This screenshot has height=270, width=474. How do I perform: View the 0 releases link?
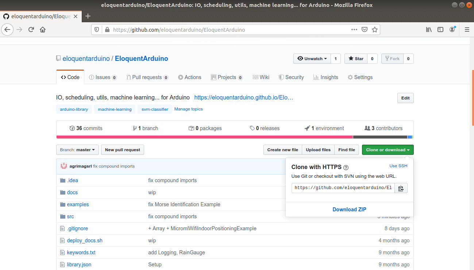[x=265, y=128]
